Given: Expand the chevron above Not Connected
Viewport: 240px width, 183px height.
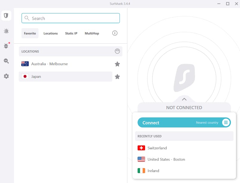Looking at the screenshot, I should (184, 99).
